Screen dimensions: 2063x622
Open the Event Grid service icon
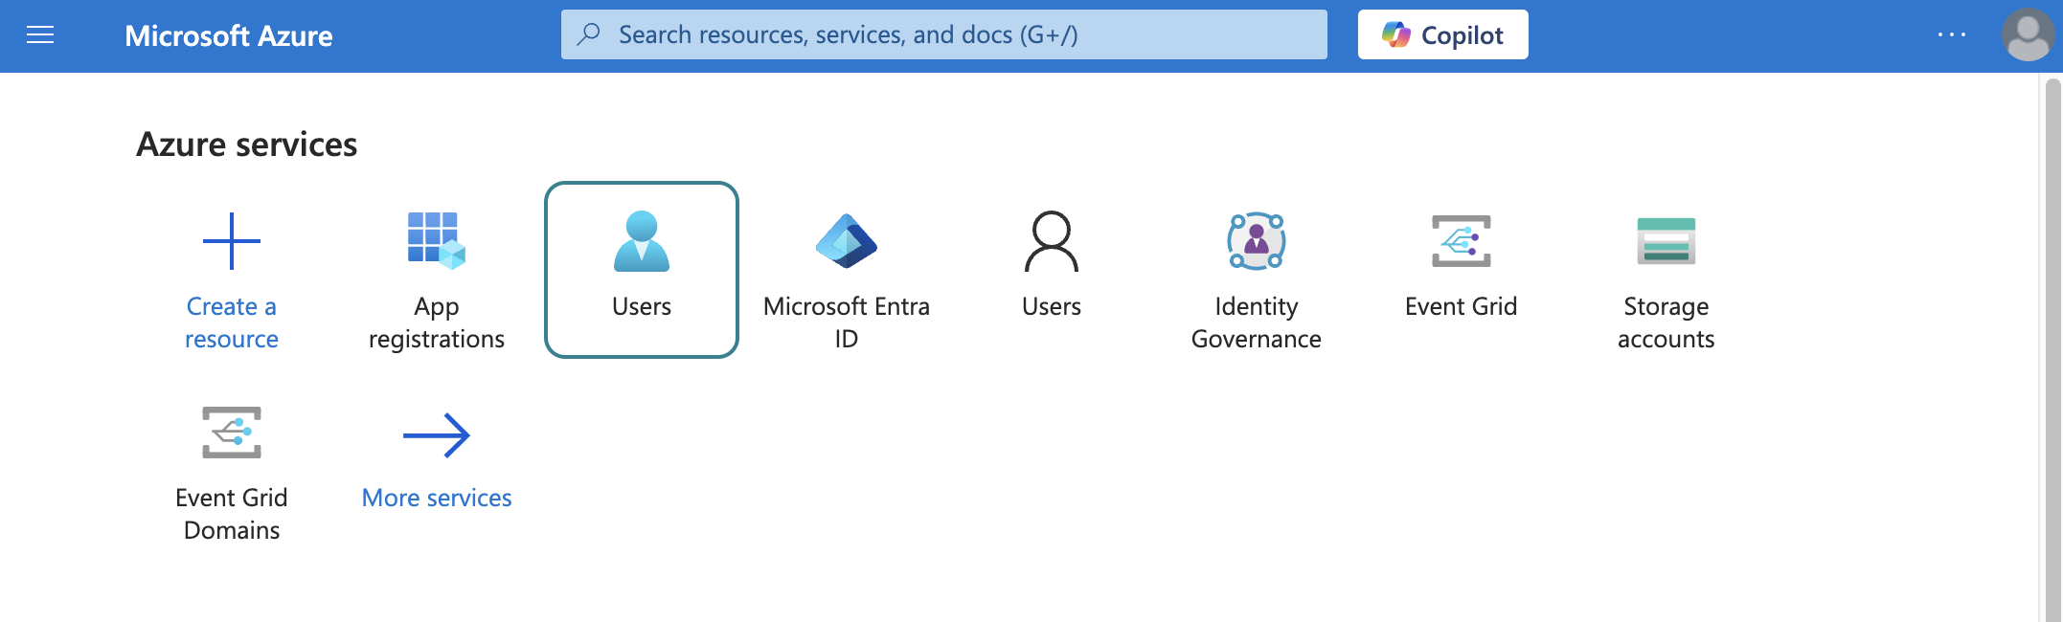[x=1462, y=241]
